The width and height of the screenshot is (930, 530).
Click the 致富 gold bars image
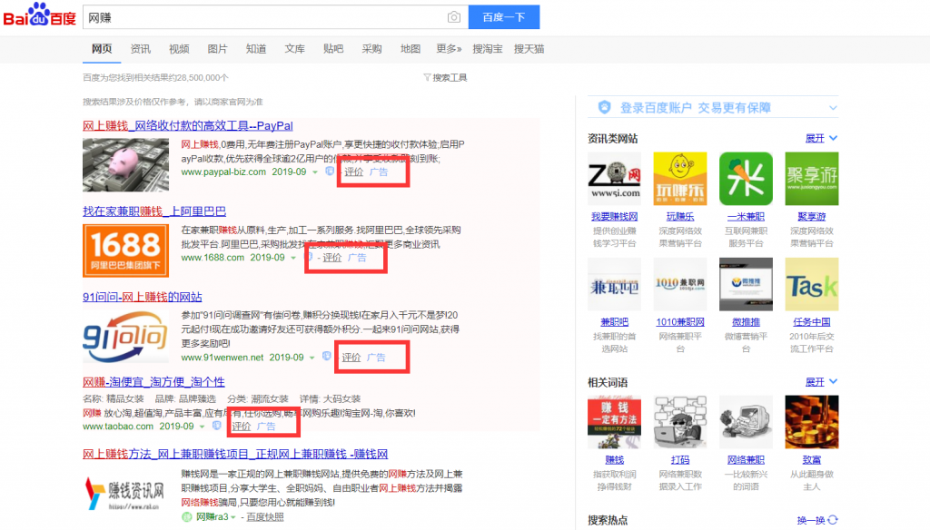[812, 421]
